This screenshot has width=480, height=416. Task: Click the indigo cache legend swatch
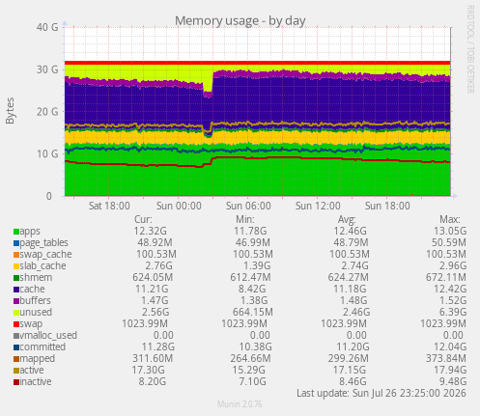(16, 290)
